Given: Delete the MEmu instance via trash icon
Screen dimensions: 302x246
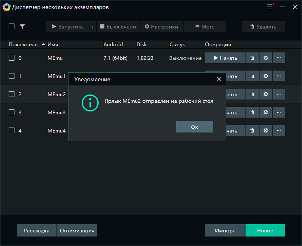Looking at the screenshot, I should (252, 58).
